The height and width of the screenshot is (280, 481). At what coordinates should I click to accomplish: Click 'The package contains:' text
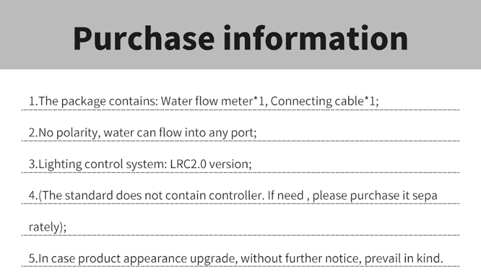tap(99, 101)
